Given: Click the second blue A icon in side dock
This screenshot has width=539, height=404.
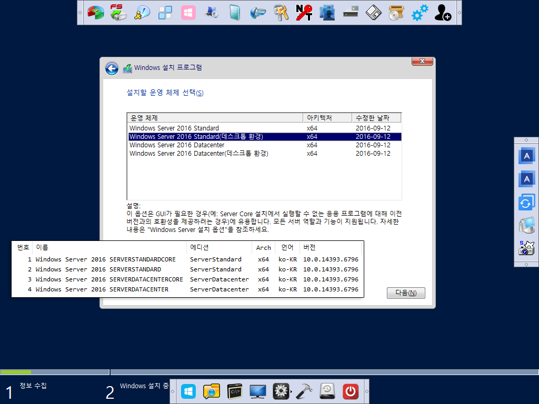Looking at the screenshot, I should [526, 179].
